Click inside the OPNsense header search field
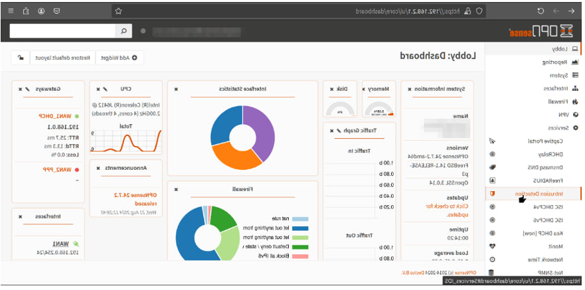Viewport: 585px width, 290px height. pos(62,31)
